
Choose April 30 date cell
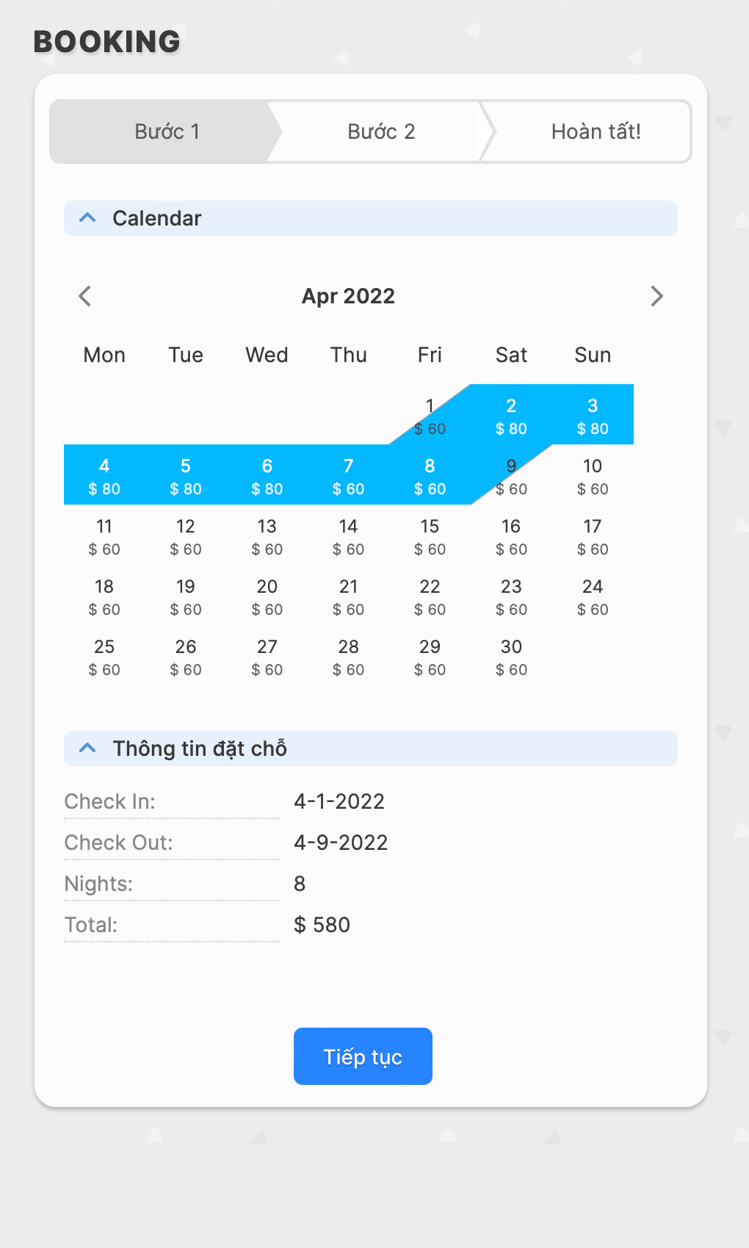(511, 656)
